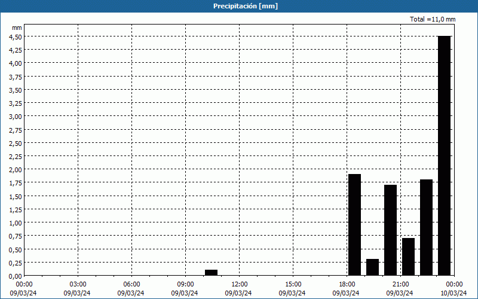478x299 pixels.
Task: Click the '2,75' y-axis label
Action: (x=16, y=130)
